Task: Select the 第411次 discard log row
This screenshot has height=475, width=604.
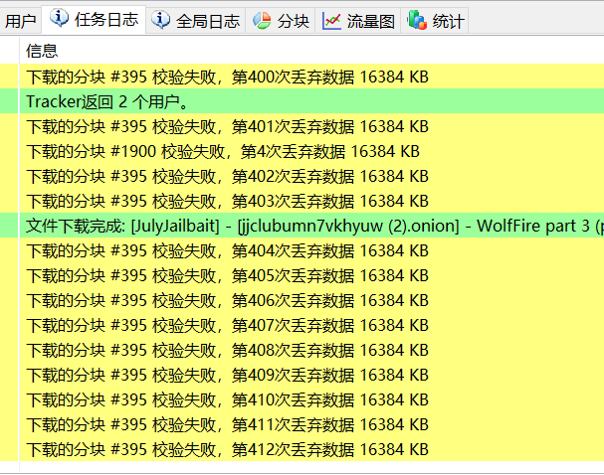Action: (227, 424)
